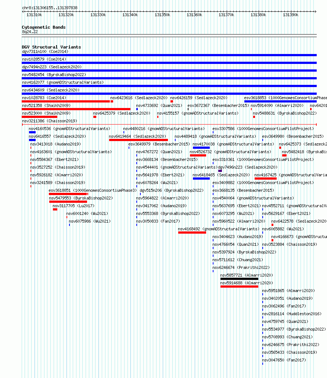Open esv3672367 (Besenbacher2015) entry
Viewport: 327px width, 378px height.
tap(218, 105)
